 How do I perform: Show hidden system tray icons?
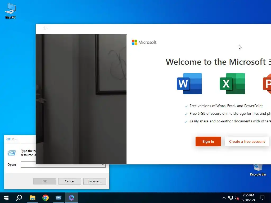(224, 198)
